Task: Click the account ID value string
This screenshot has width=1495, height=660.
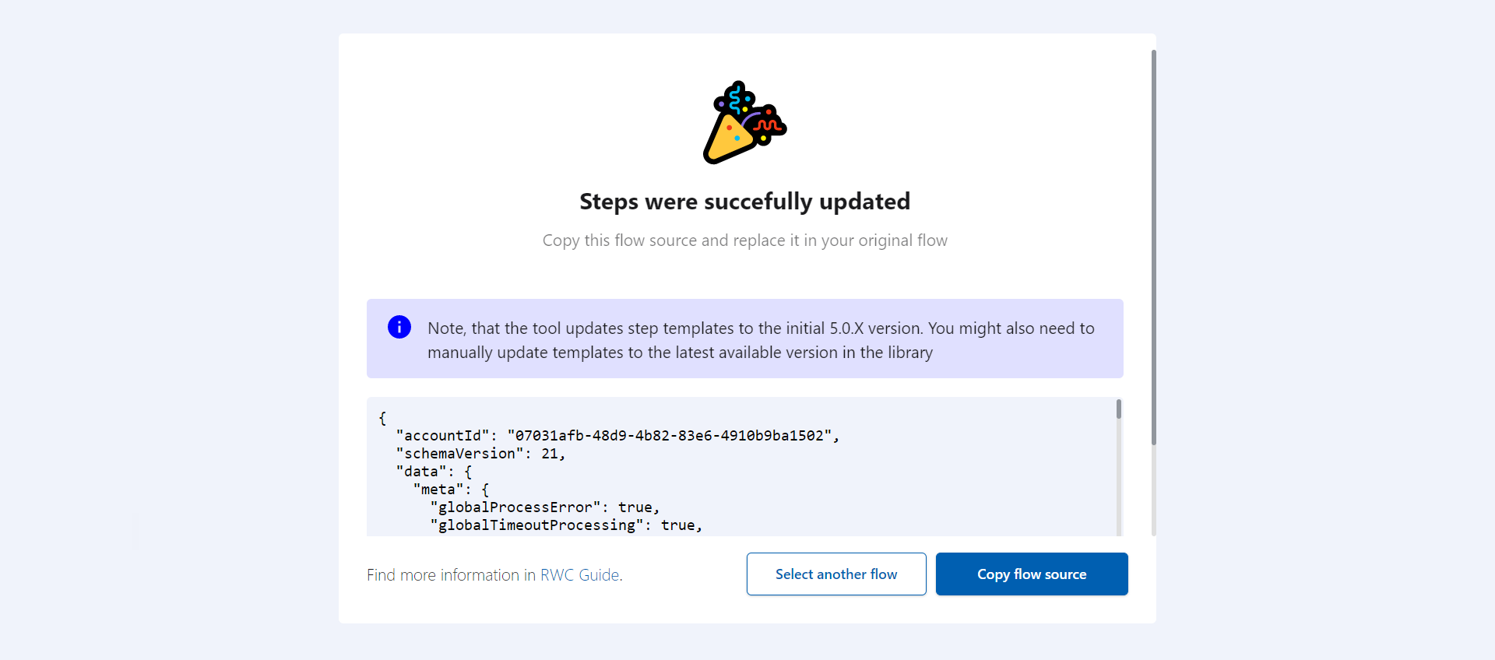Action: [x=670, y=436]
